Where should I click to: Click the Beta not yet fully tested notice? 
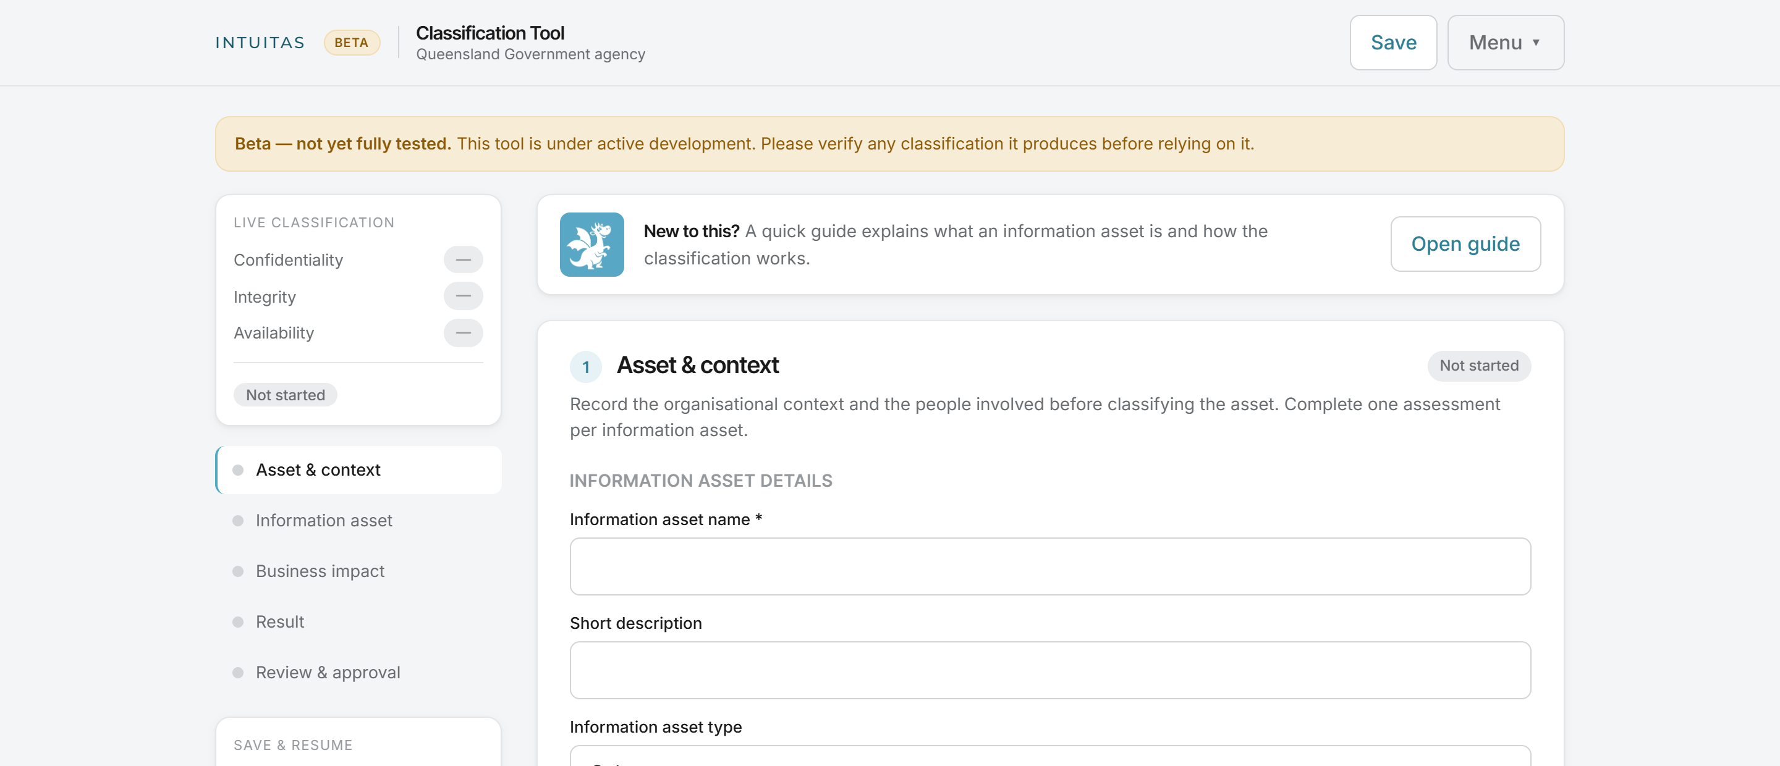click(889, 144)
